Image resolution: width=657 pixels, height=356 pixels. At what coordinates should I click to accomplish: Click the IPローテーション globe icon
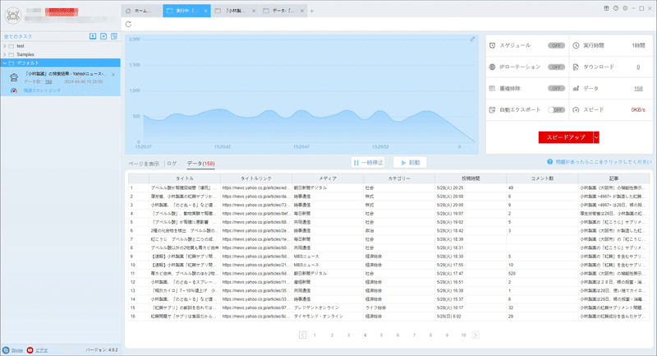point(492,67)
